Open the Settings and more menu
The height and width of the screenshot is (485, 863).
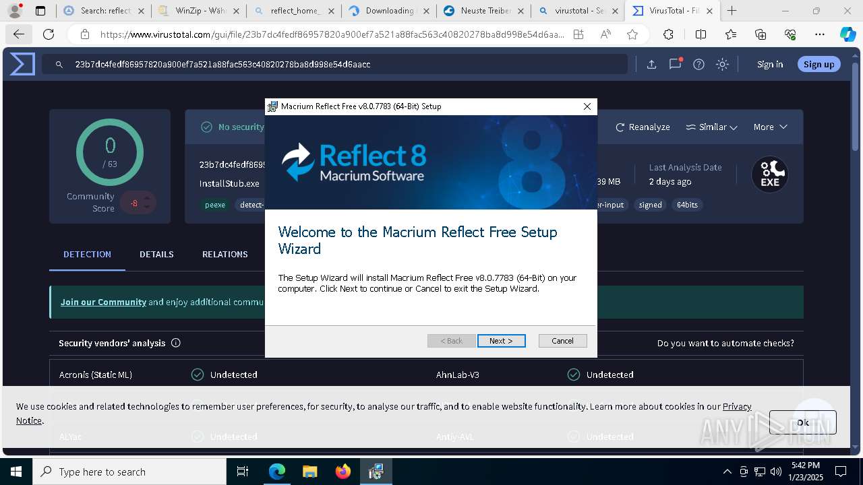[820, 34]
